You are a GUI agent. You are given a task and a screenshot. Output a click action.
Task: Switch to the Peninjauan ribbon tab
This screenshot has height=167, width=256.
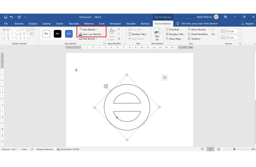115,23
